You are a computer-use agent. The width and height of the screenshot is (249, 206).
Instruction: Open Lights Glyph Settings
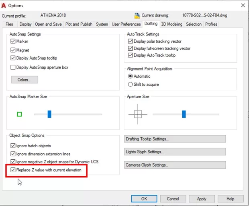click(x=175, y=152)
